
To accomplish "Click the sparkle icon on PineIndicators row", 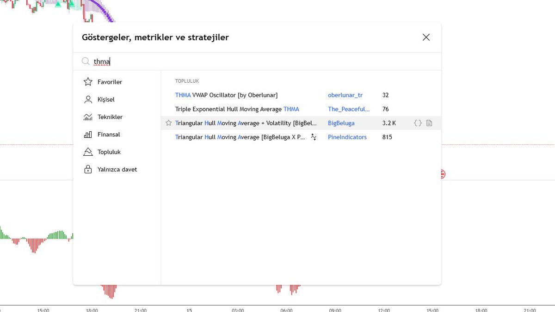I will pyautogui.click(x=314, y=137).
